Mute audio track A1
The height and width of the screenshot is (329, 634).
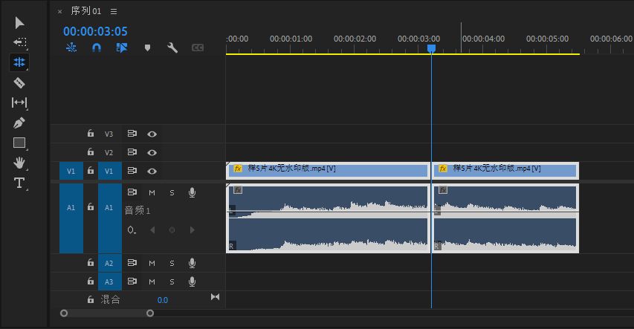[152, 192]
